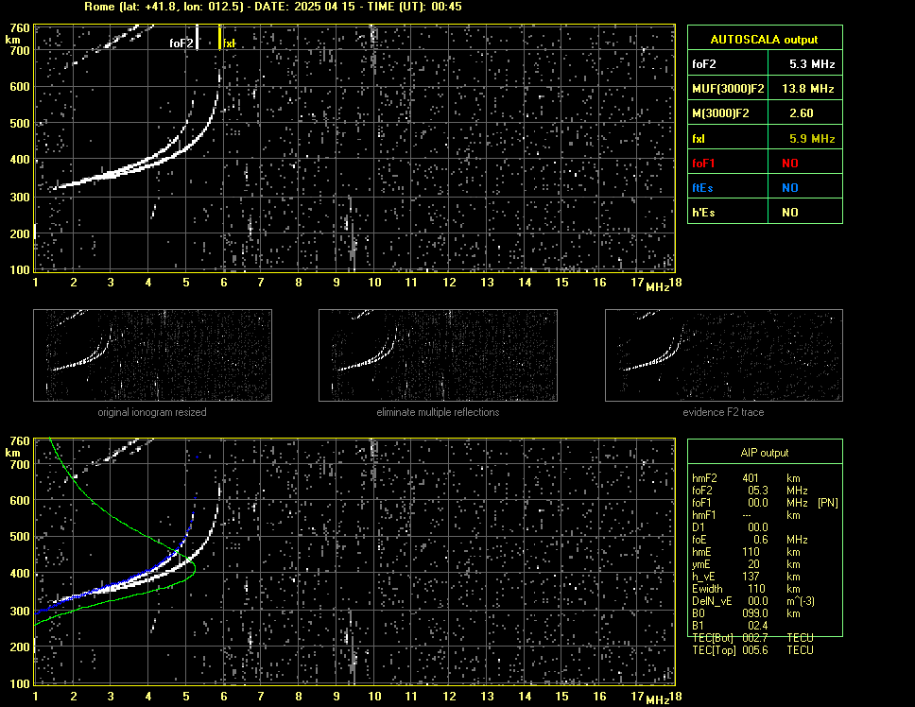Click the B1 value '02.4'
The width and height of the screenshot is (915, 707).
(x=758, y=626)
